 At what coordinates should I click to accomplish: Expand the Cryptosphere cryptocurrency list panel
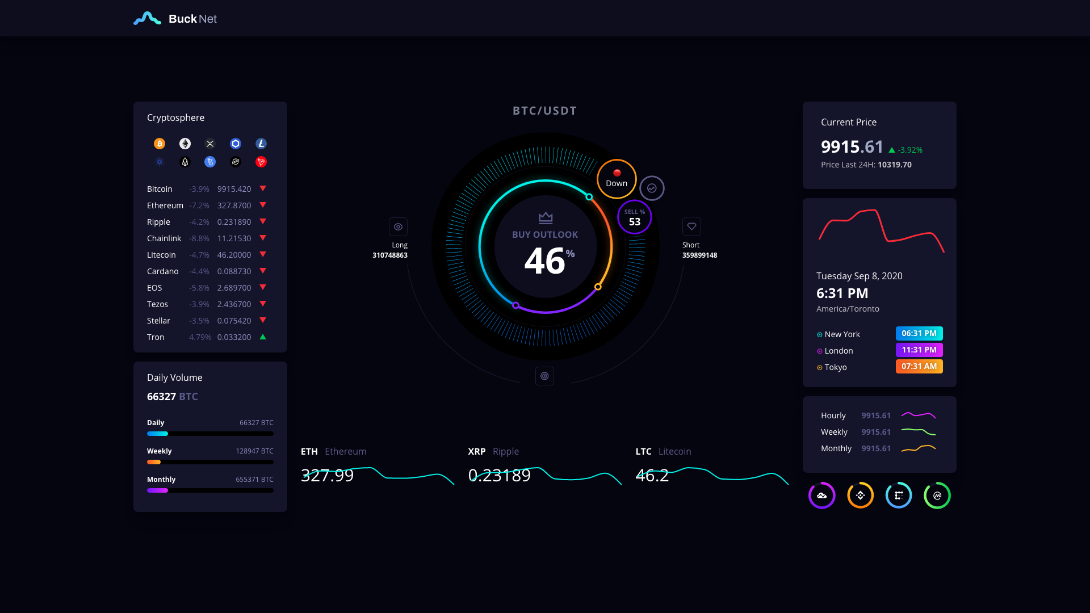coord(175,117)
